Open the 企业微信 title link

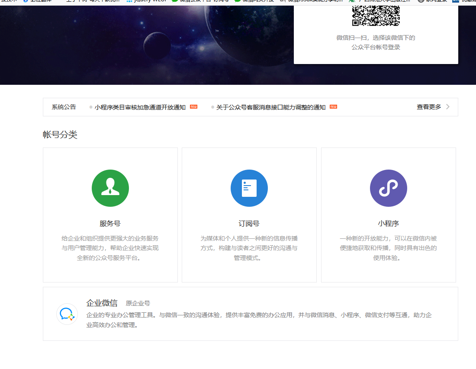pos(102,303)
